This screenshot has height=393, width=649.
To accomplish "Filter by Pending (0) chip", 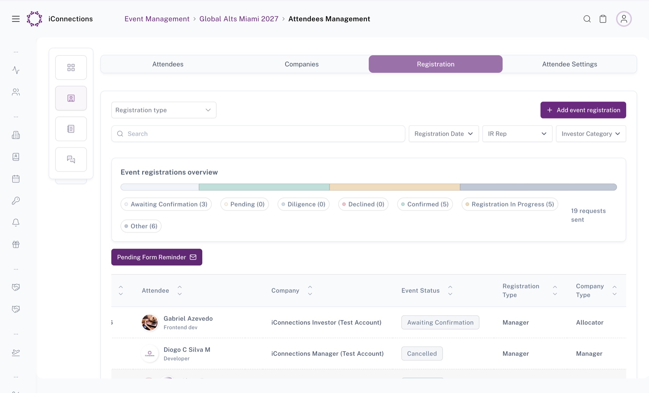I will pyautogui.click(x=245, y=204).
